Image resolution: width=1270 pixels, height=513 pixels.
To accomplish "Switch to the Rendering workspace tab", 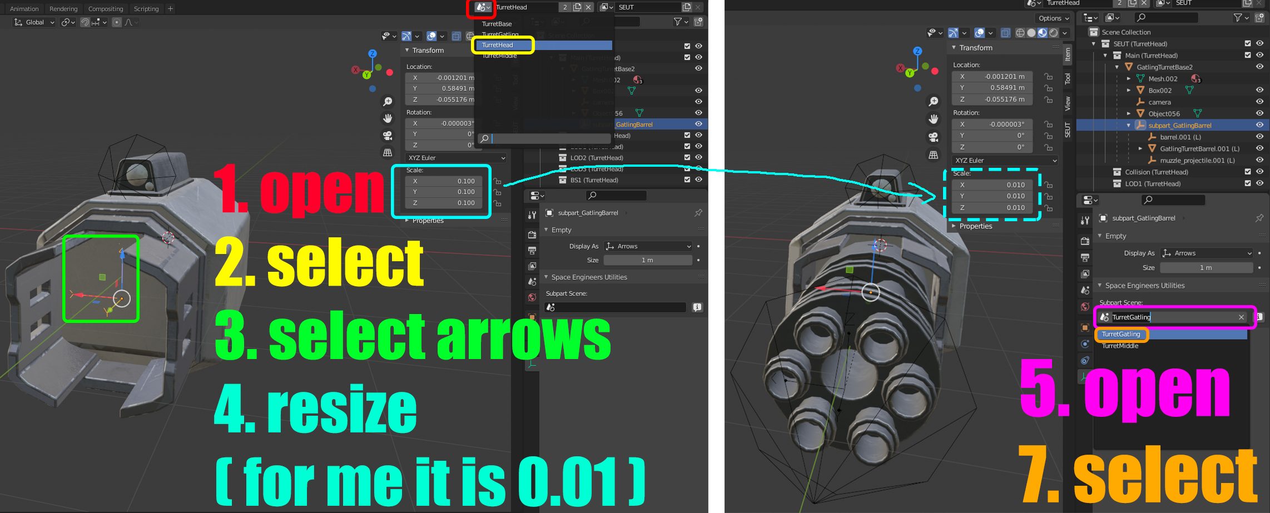I will point(63,9).
